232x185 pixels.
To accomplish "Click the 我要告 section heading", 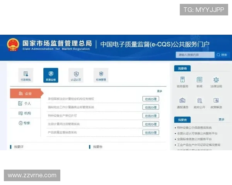I will [98, 147].
